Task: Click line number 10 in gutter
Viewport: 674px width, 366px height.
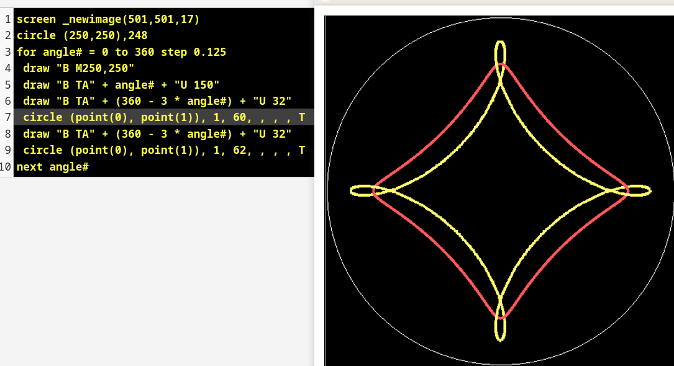Action: pos(6,166)
